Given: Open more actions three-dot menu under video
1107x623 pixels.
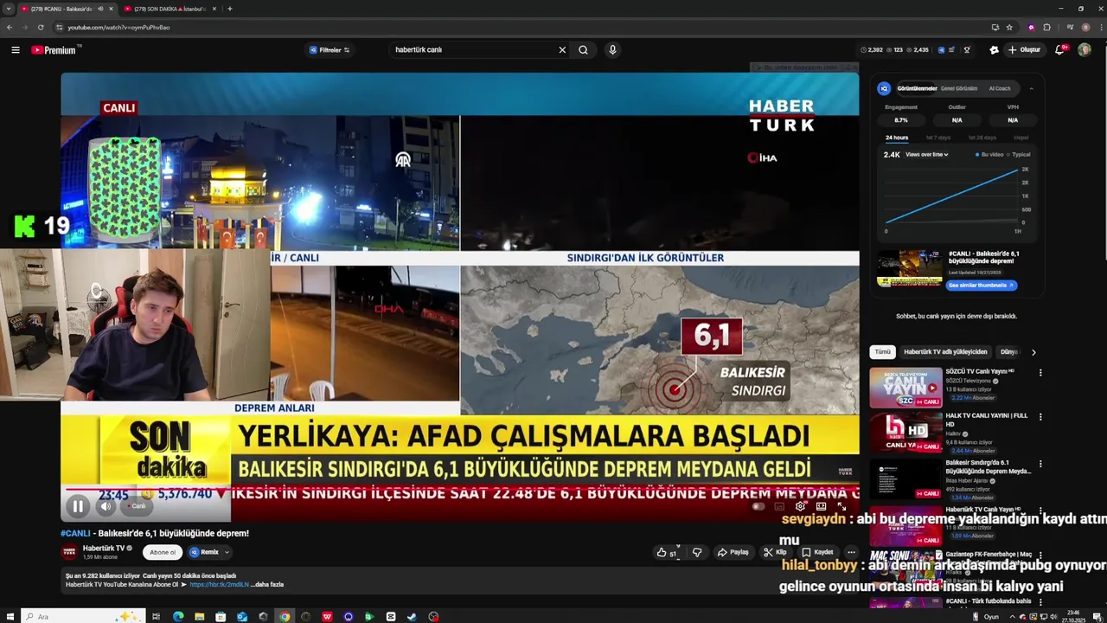Looking at the screenshot, I should coord(851,552).
